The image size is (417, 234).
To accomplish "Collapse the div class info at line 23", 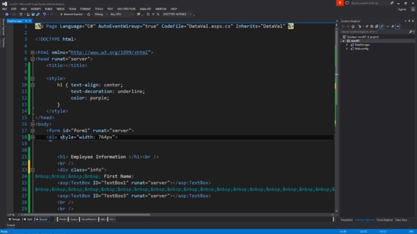I will (x=33, y=170).
